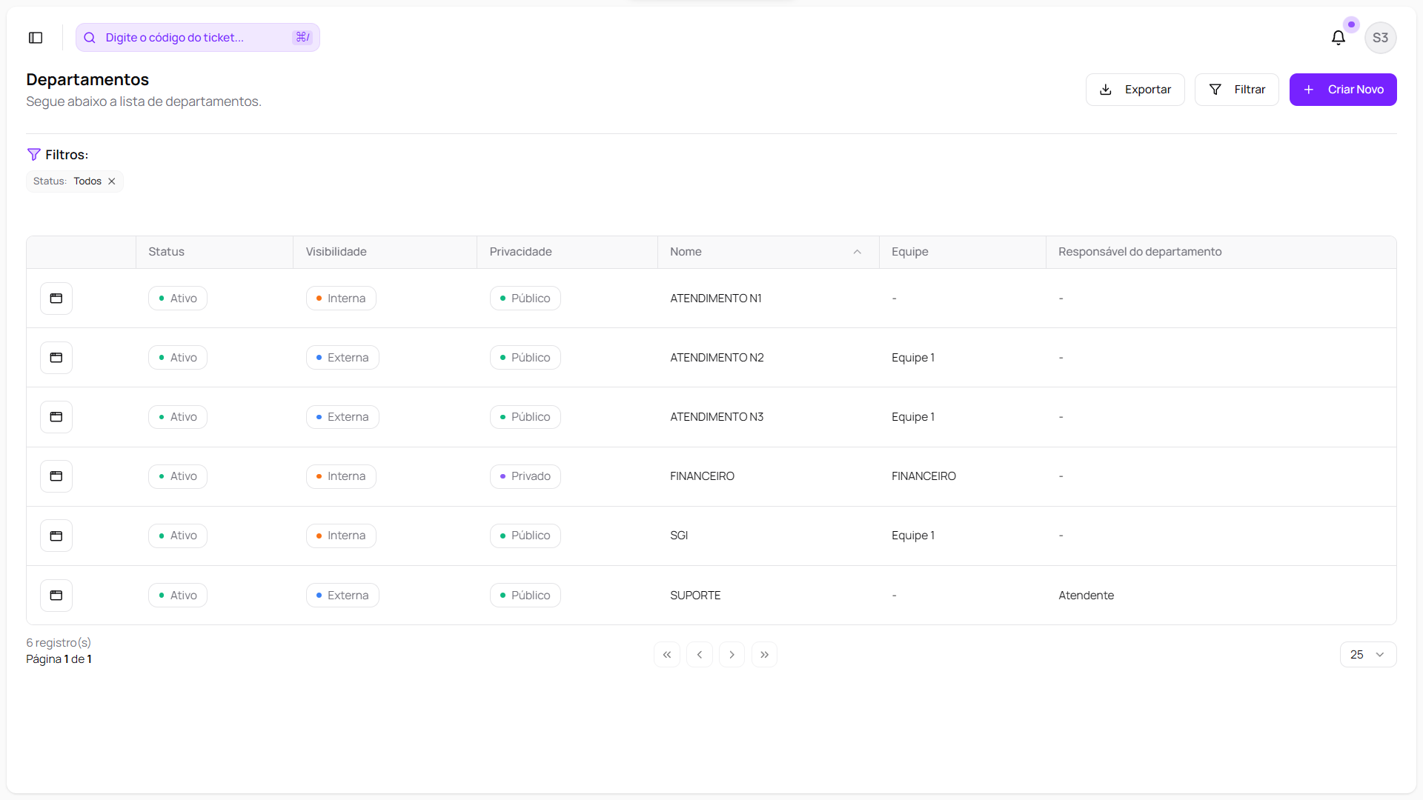
Task: Open the Filtrar button
Action: pyautogui.click(x=1236, y=90)
